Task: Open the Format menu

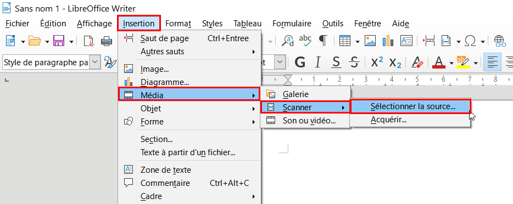Action: 179,24
